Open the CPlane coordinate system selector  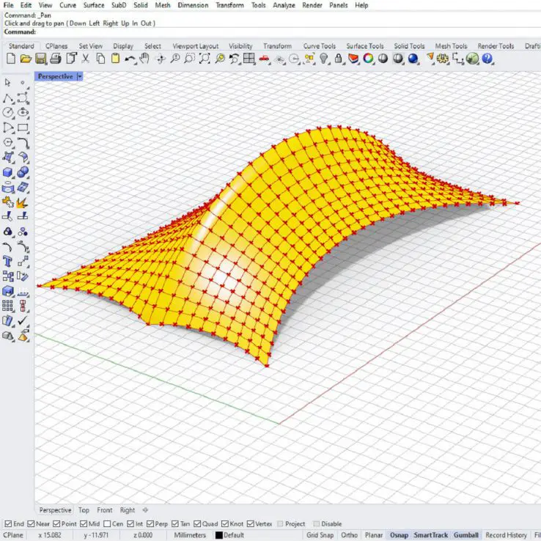[x=14, y=535]
